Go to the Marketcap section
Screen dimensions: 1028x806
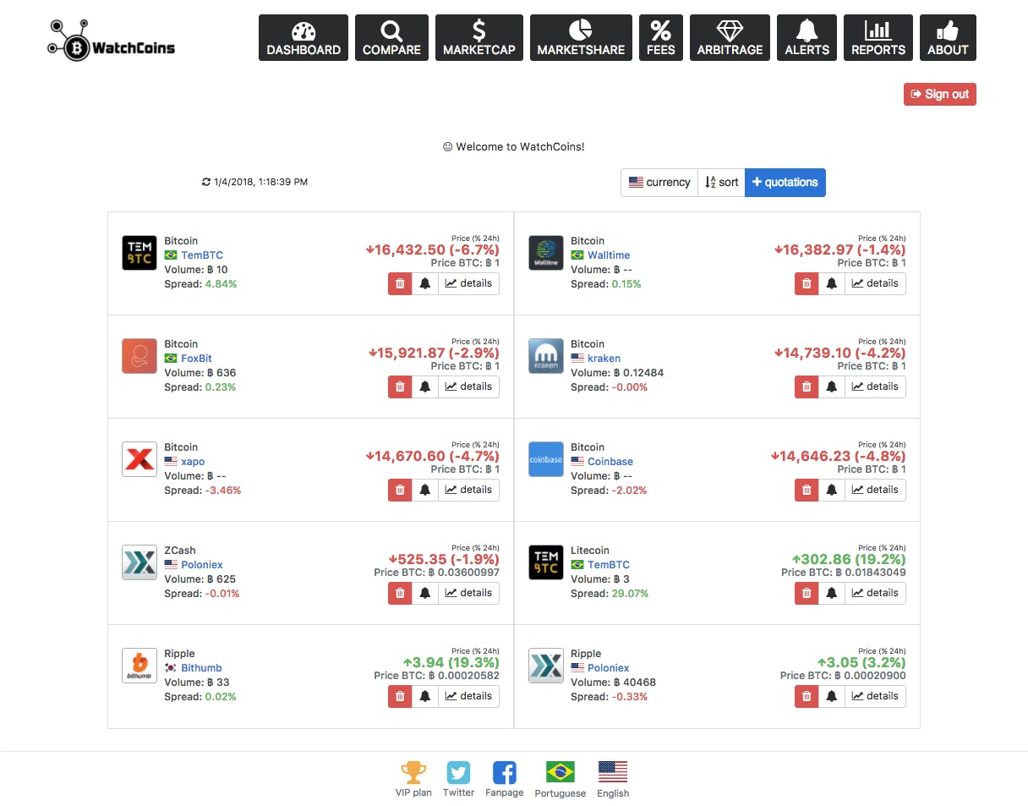(x=479, y=38)
